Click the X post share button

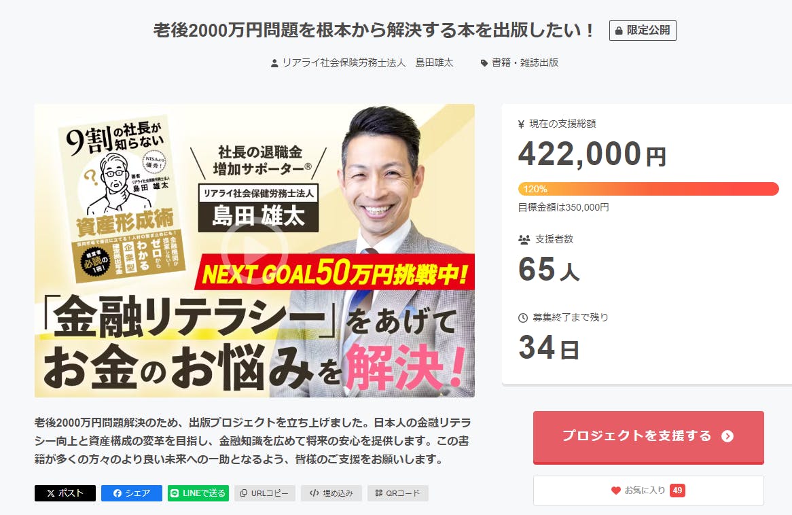[65, 493]
